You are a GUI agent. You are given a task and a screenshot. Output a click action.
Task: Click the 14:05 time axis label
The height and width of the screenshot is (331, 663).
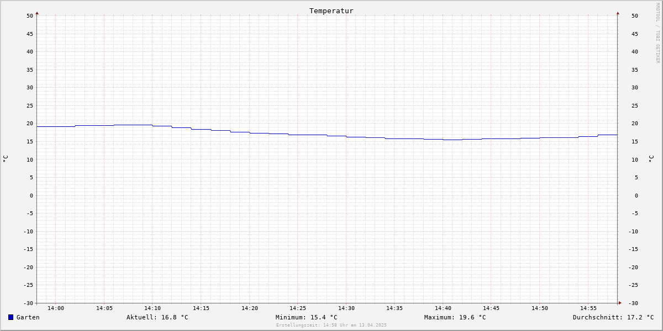104,308
